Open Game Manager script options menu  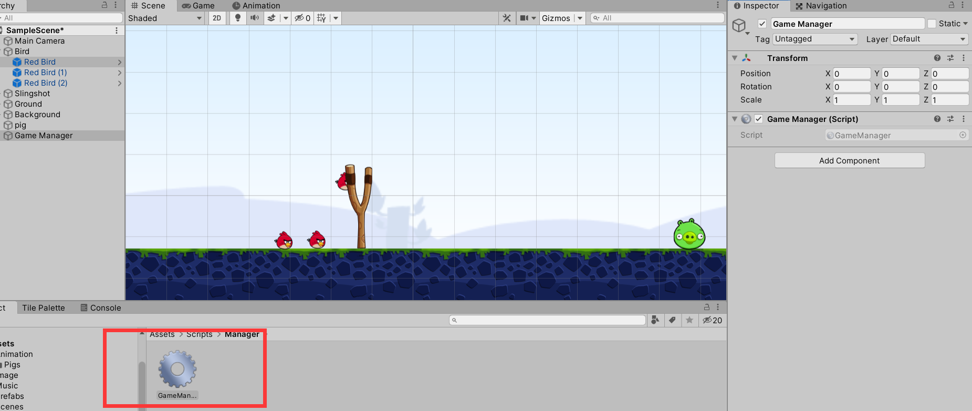pos(964,119)
